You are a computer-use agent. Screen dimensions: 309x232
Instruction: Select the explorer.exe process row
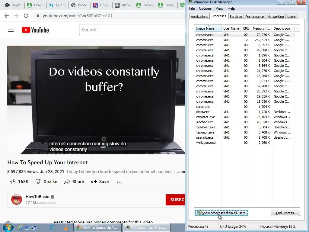click(244, 117)
